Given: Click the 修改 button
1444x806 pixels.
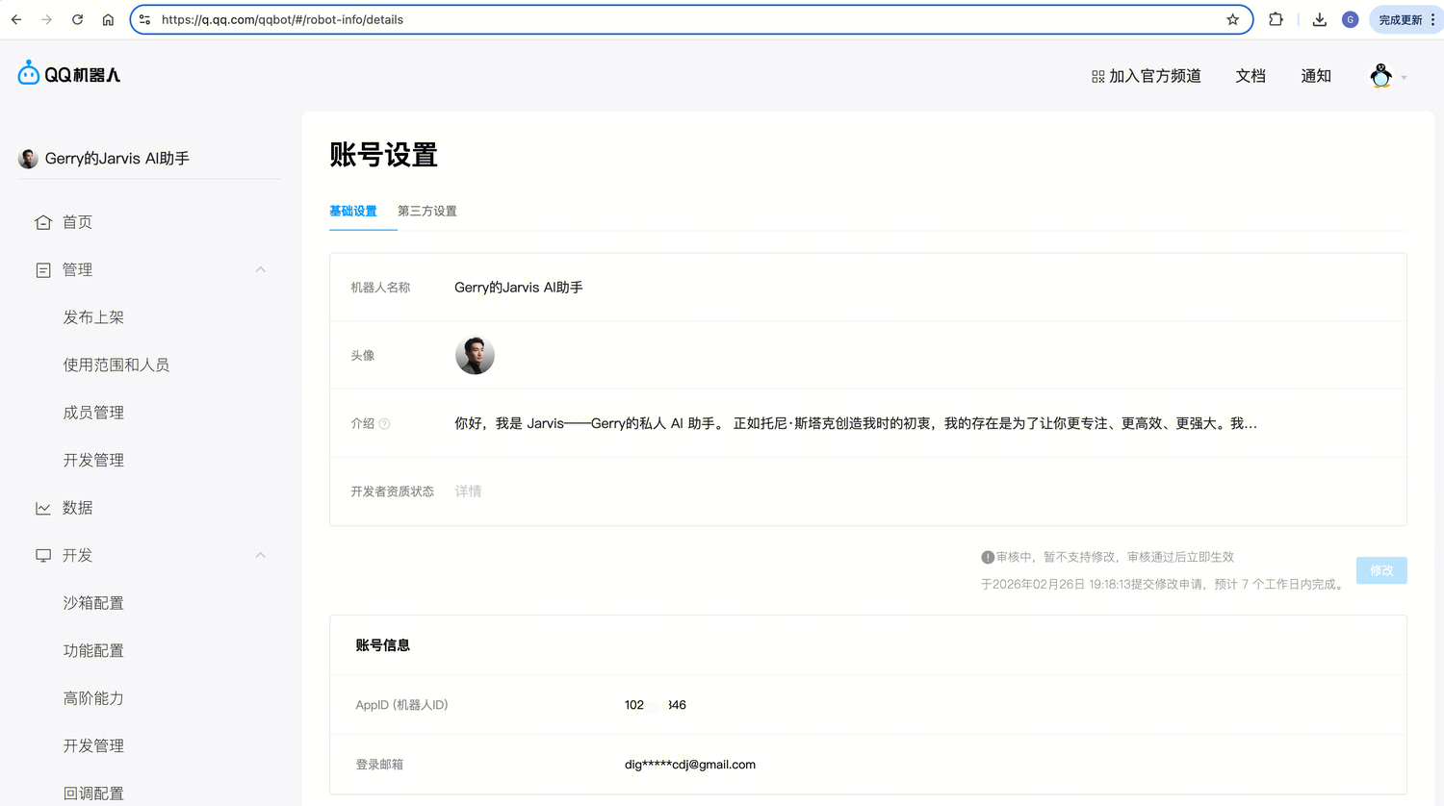Looking at the screenshot, I should (1381, 570).
